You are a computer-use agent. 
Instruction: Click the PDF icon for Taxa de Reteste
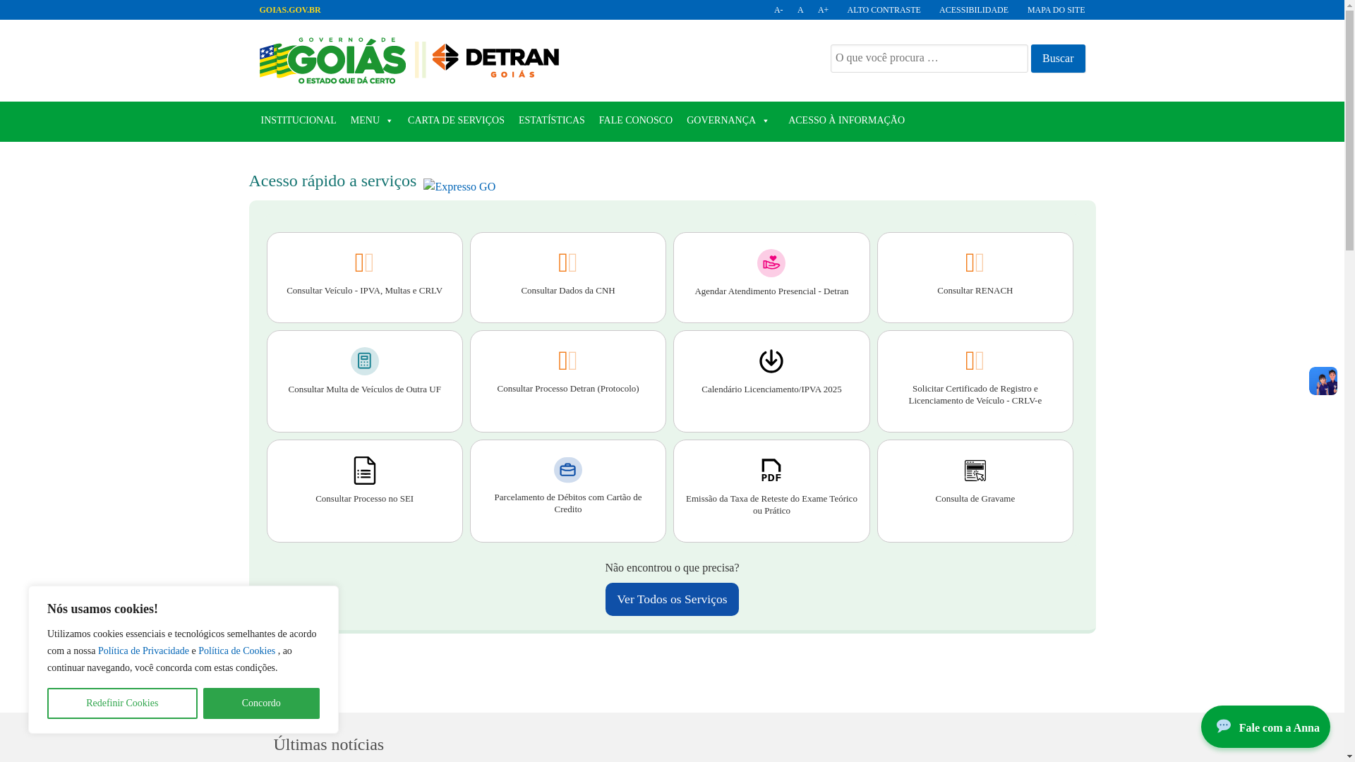click(x=771, y=471)
